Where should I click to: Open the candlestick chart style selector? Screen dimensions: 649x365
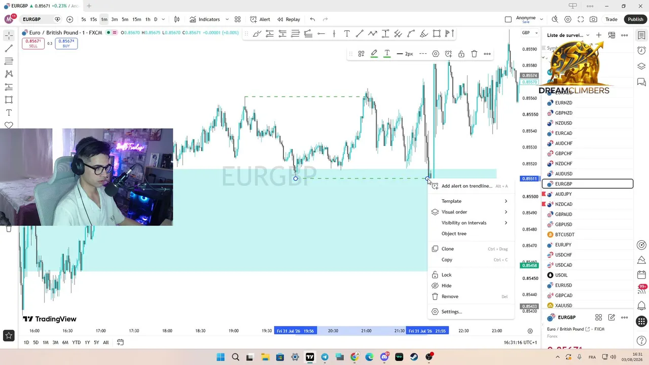[x=177, y=19]
